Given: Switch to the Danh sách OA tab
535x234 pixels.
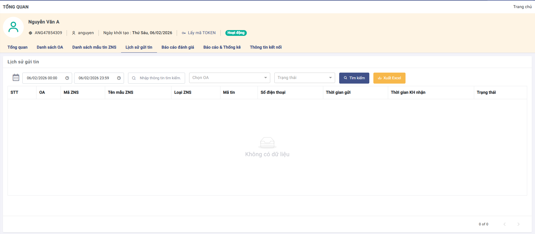Looking at the screenshot, I should click(50, 47).
